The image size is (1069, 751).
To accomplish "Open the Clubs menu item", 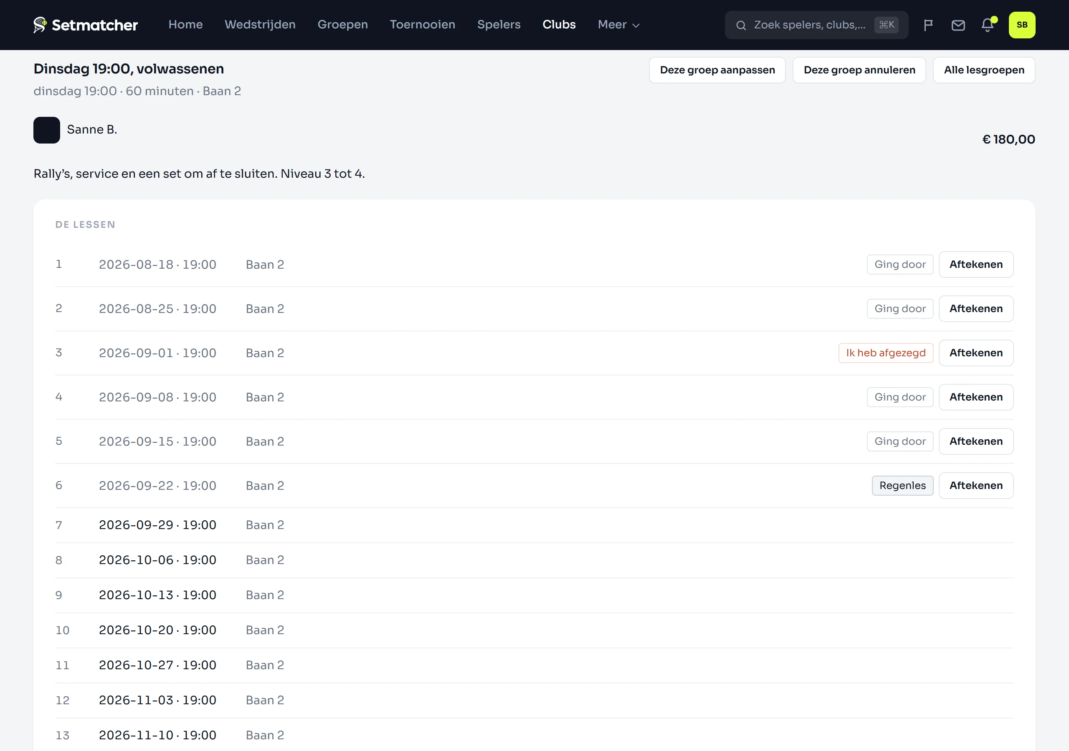I will [559, 25].
